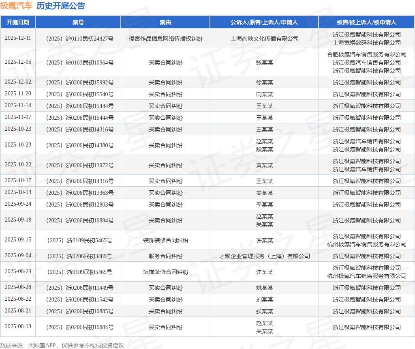Click the 数据来源 天眼查APP footer note
This screenshot has width=415, height=349.
[62, 345]
